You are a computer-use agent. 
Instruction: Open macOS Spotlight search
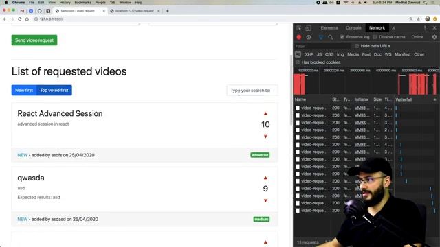point(426,3)
